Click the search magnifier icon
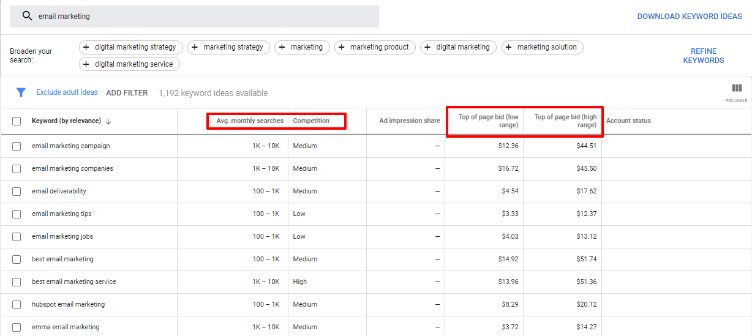The image size is (752, 336). [x=27, y=17]
